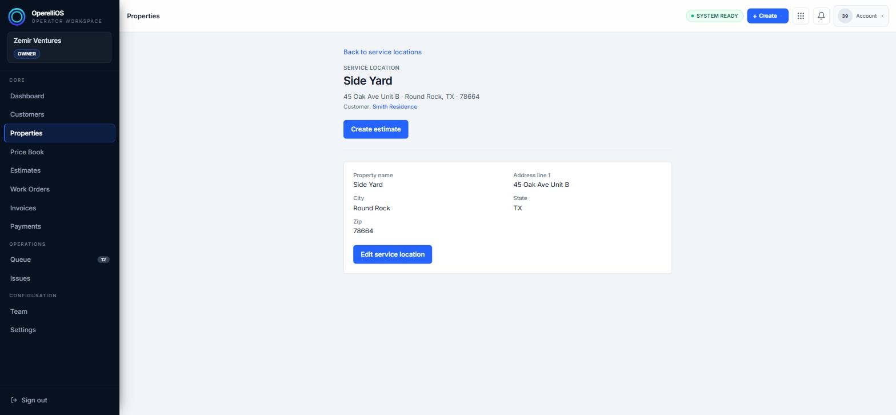Click the Create estimate button
Image resolution: width=896 pixels, height=415 pixels.
(x=376, y=129)
